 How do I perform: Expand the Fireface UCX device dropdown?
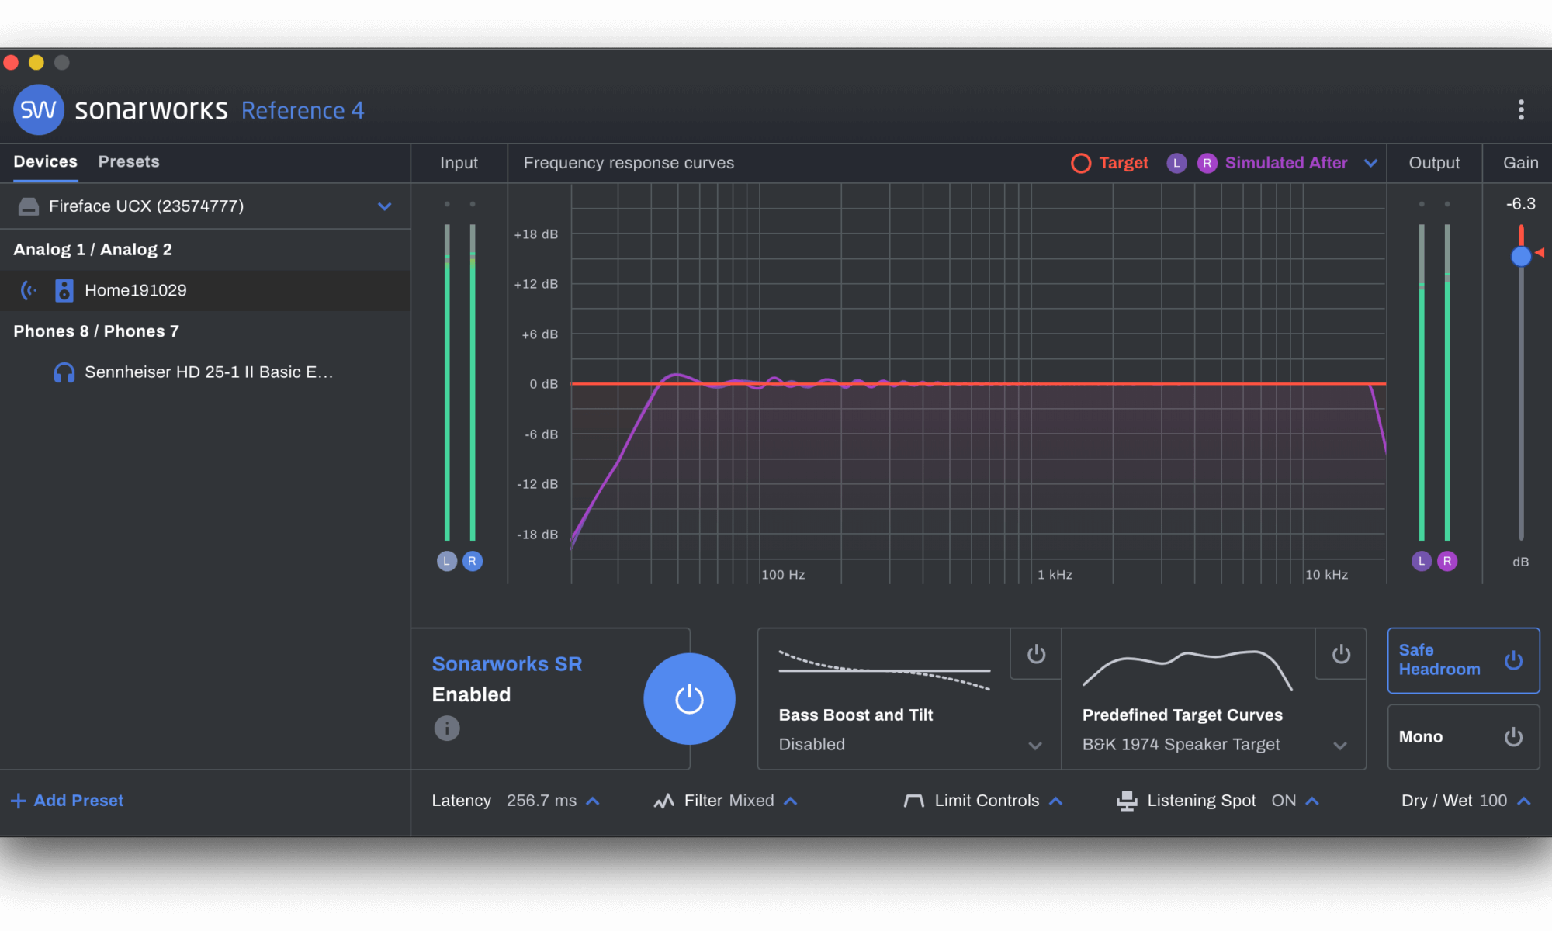pyautogui.click(x=383, y=206)
